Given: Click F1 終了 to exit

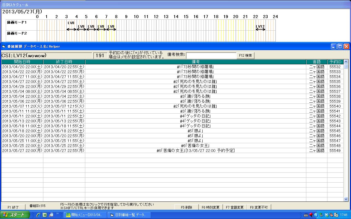Looking at the screenshot, I should click(13, 207).
